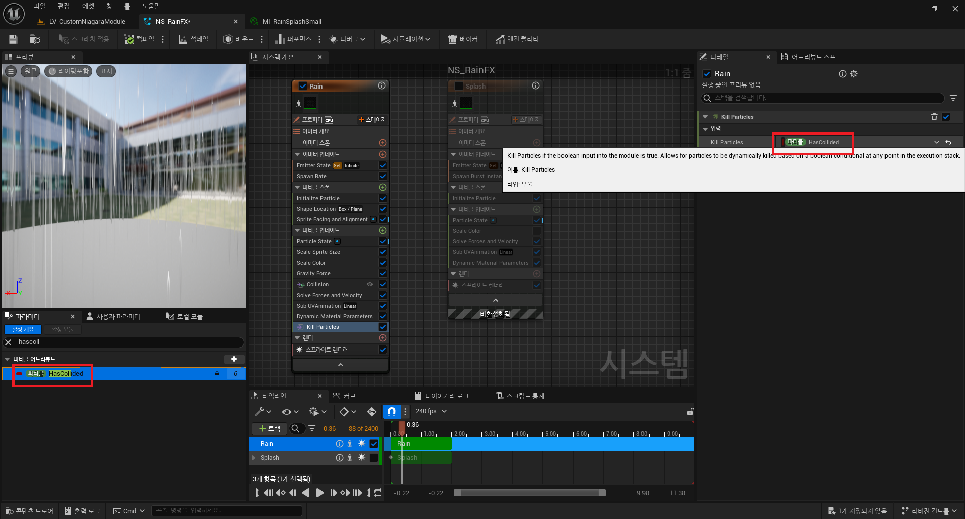Open the Edit menu
The image size is (965, 519).
[63, 6]
